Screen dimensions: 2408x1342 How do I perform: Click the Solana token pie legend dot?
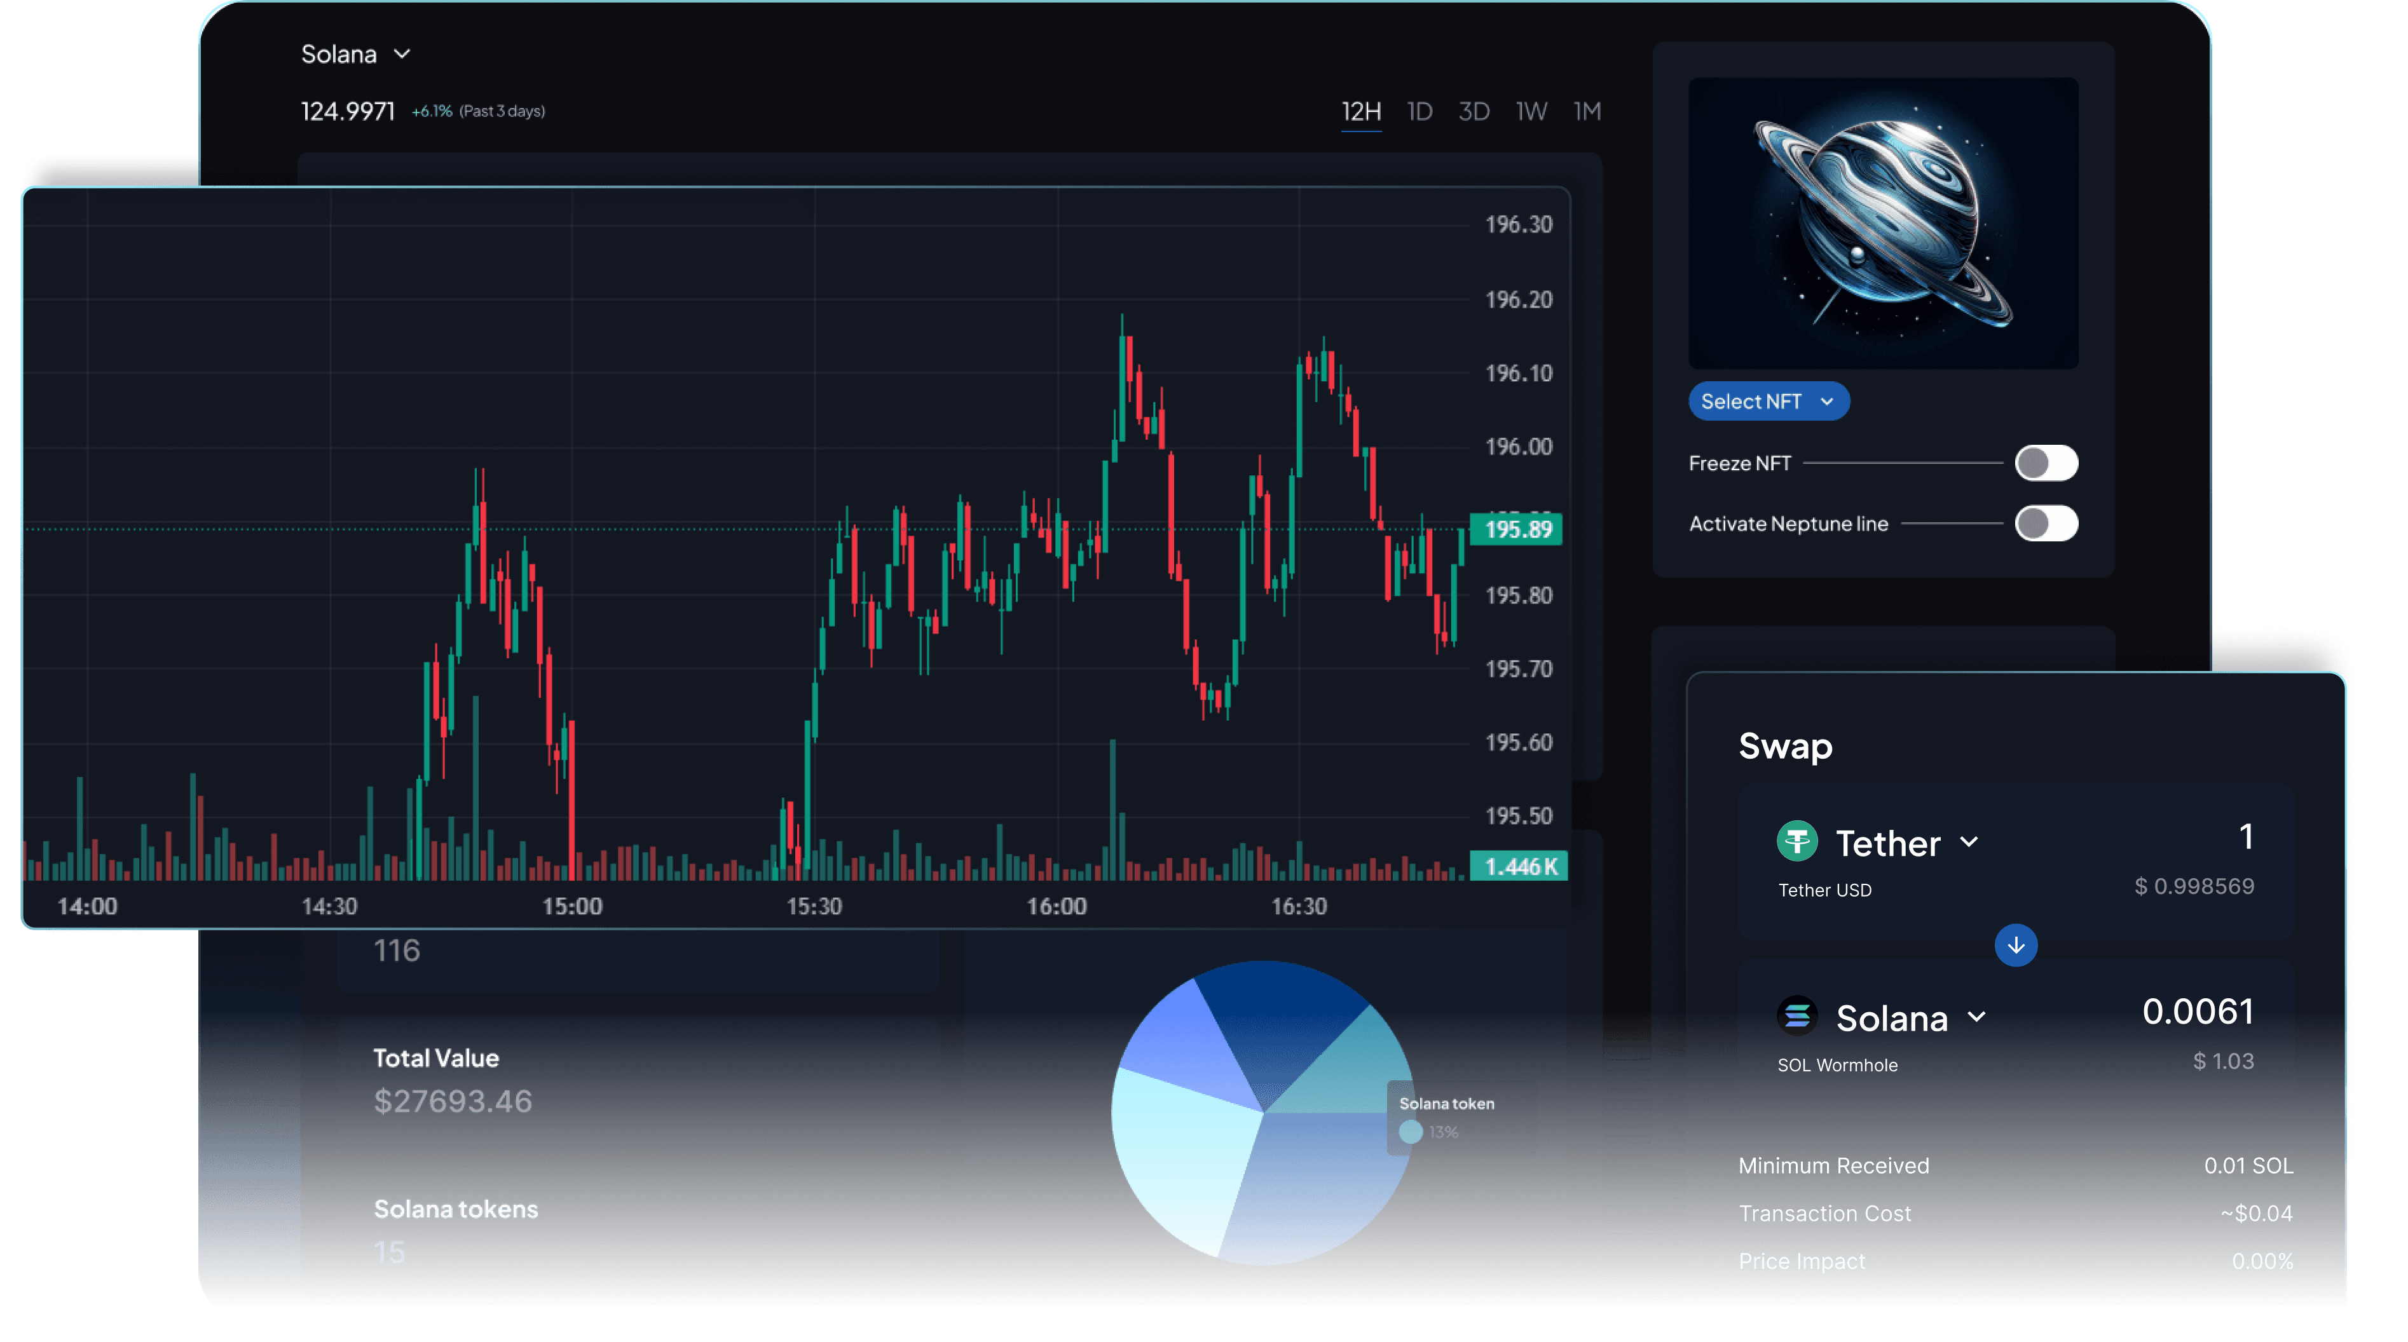[x=1411, y=1132]
